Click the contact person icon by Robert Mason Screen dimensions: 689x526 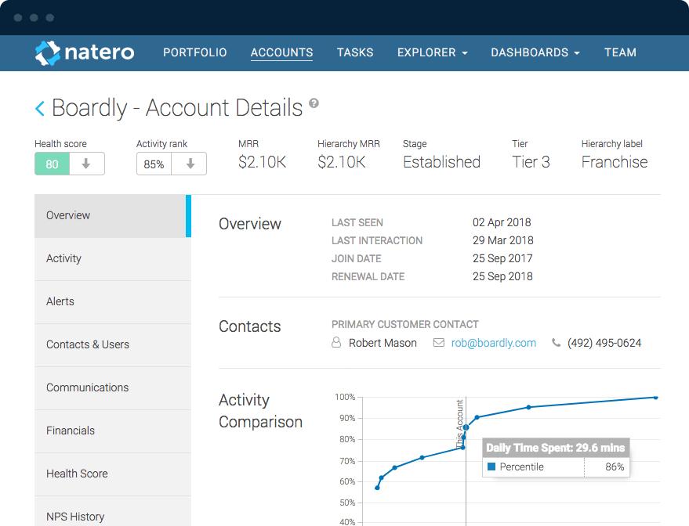(x=336, y=343)
